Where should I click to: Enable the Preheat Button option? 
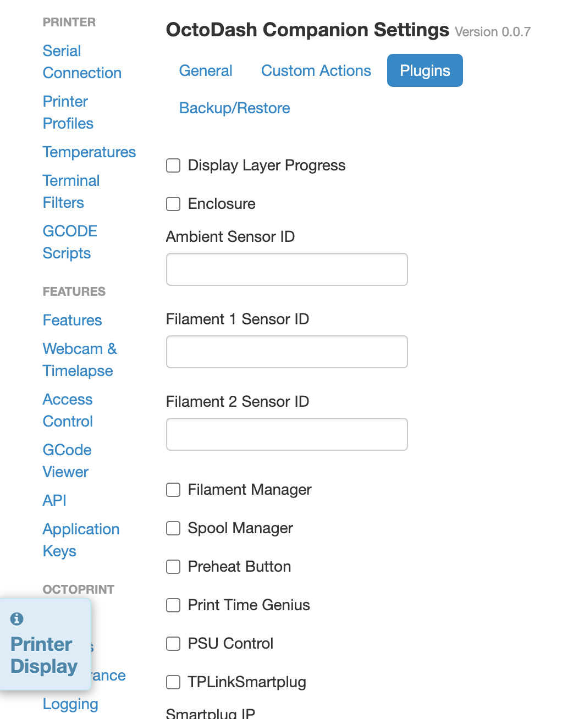point(173,567)
